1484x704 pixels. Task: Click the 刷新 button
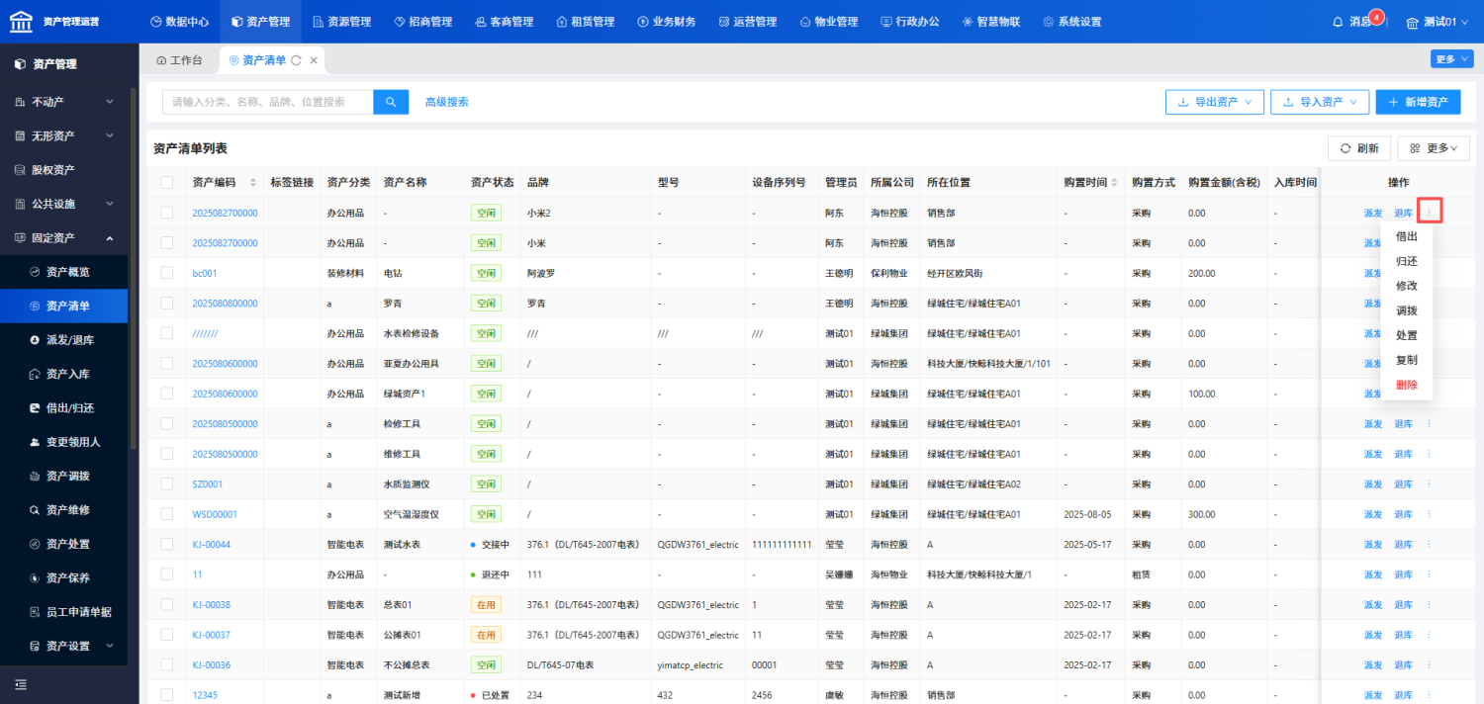point(1359,148)
